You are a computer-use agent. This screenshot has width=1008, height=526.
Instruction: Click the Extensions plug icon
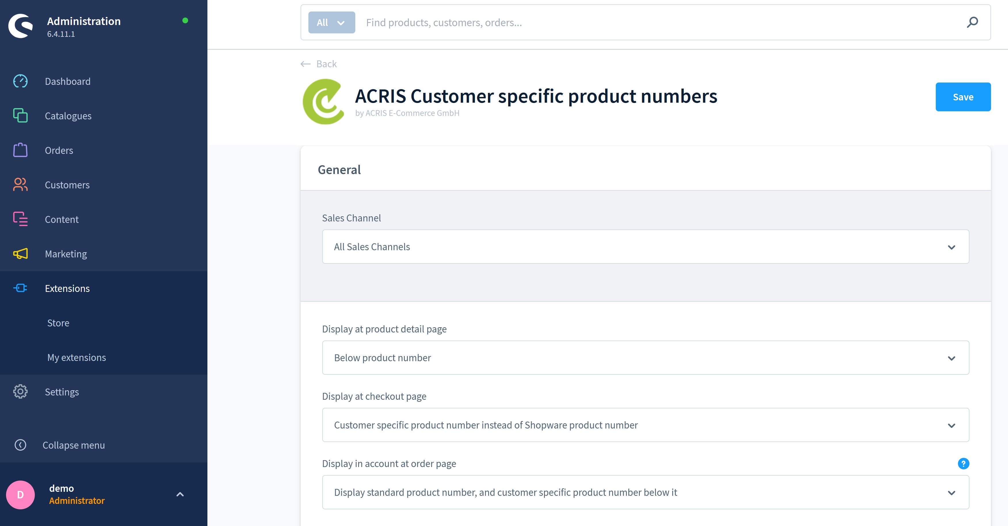pos(20,288)
